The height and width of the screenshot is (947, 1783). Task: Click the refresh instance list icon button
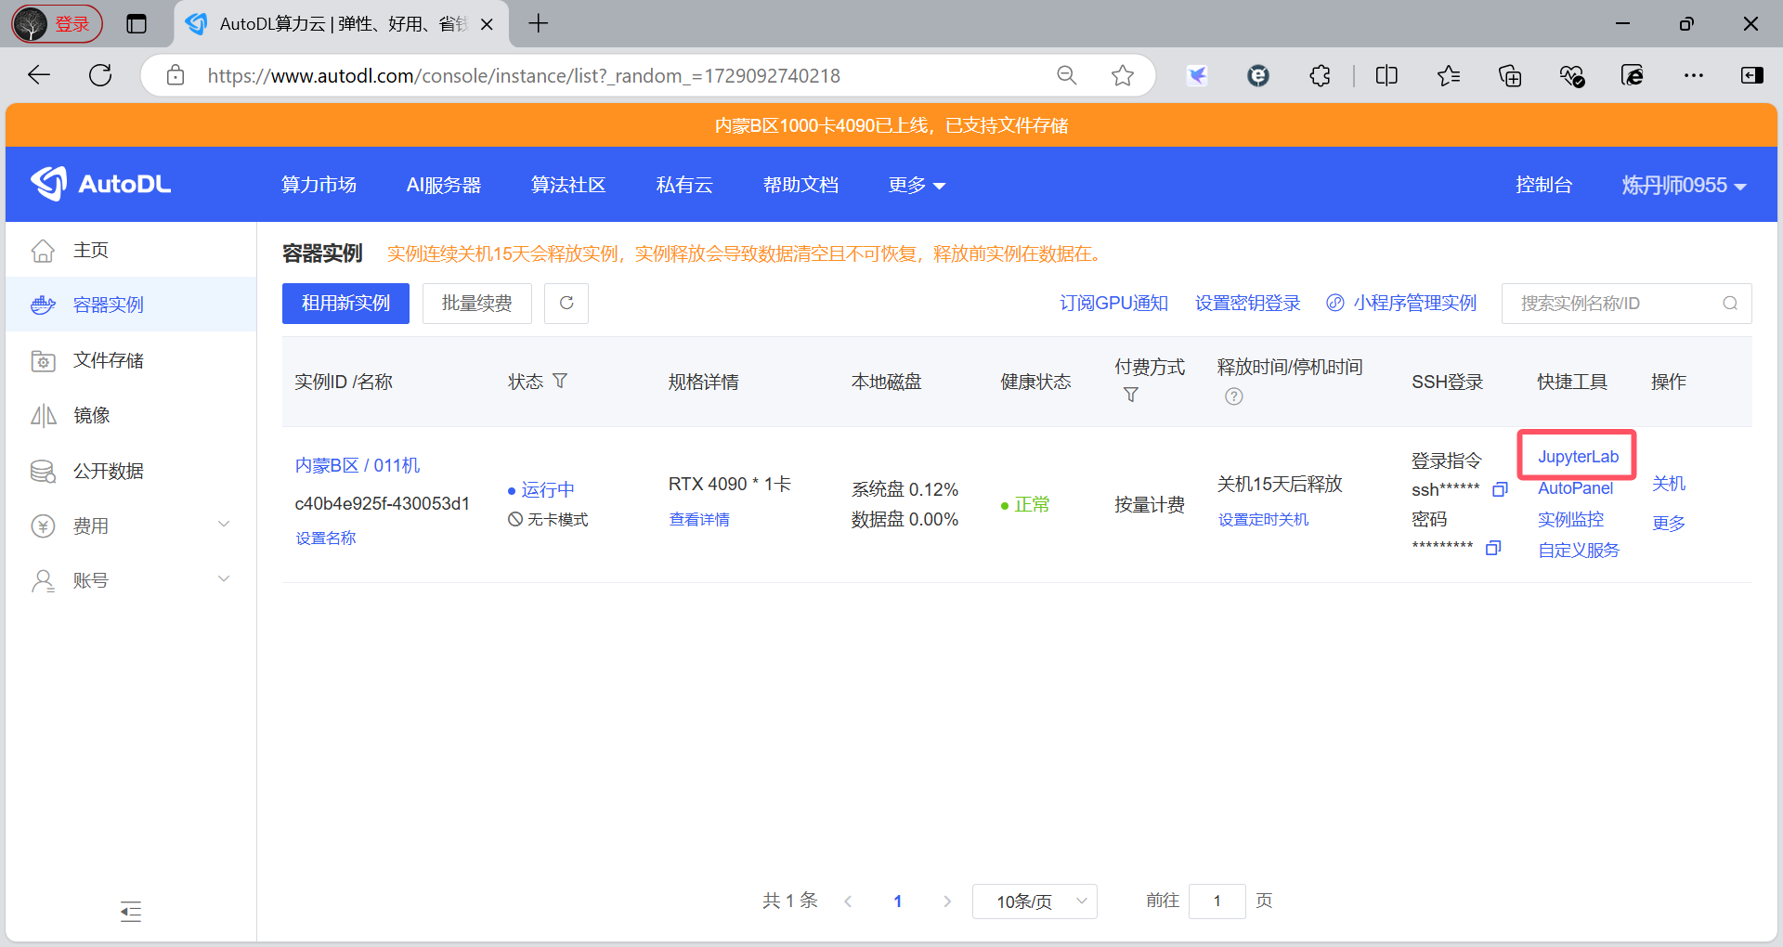click(566, 304)
